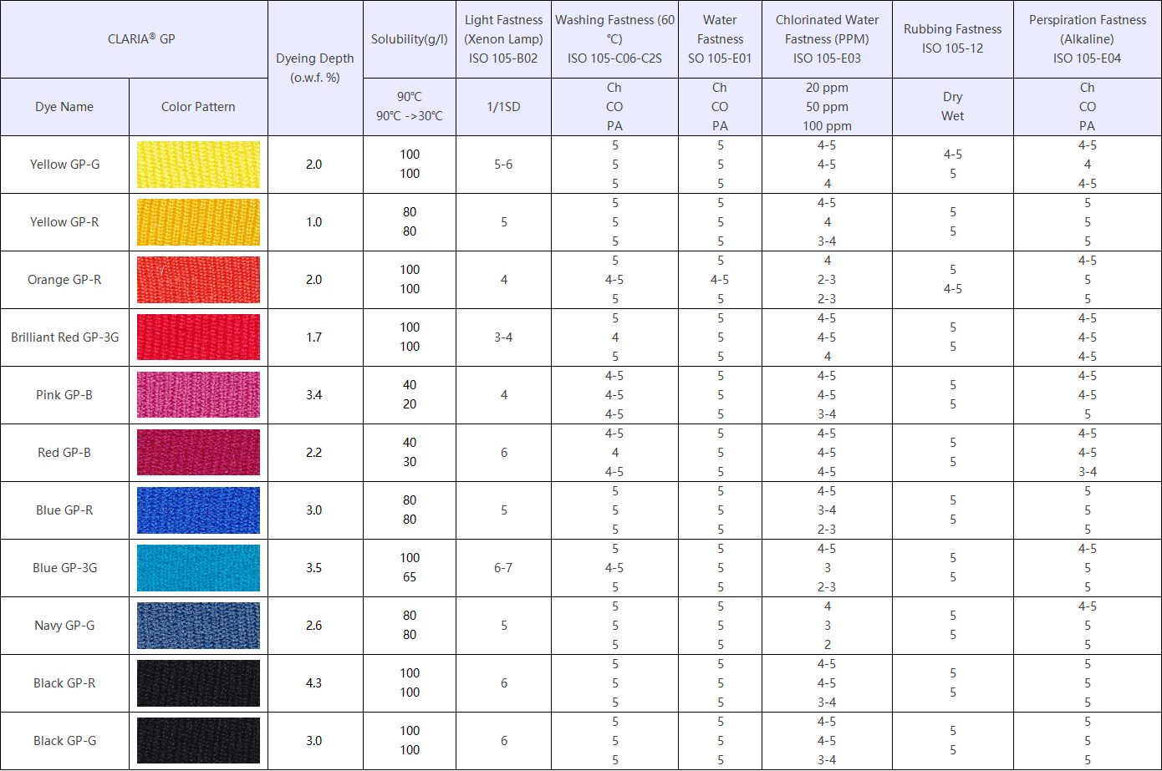Click the Orange GP-R color pattern swatch
The height and width of the screenshot is (771, 1162).
click(198, 280)
